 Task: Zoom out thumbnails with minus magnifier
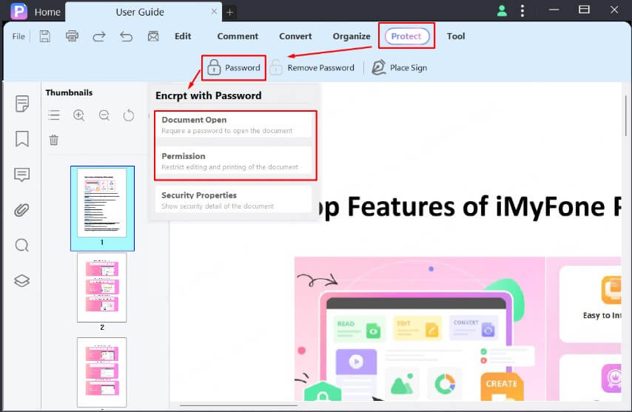104,115
